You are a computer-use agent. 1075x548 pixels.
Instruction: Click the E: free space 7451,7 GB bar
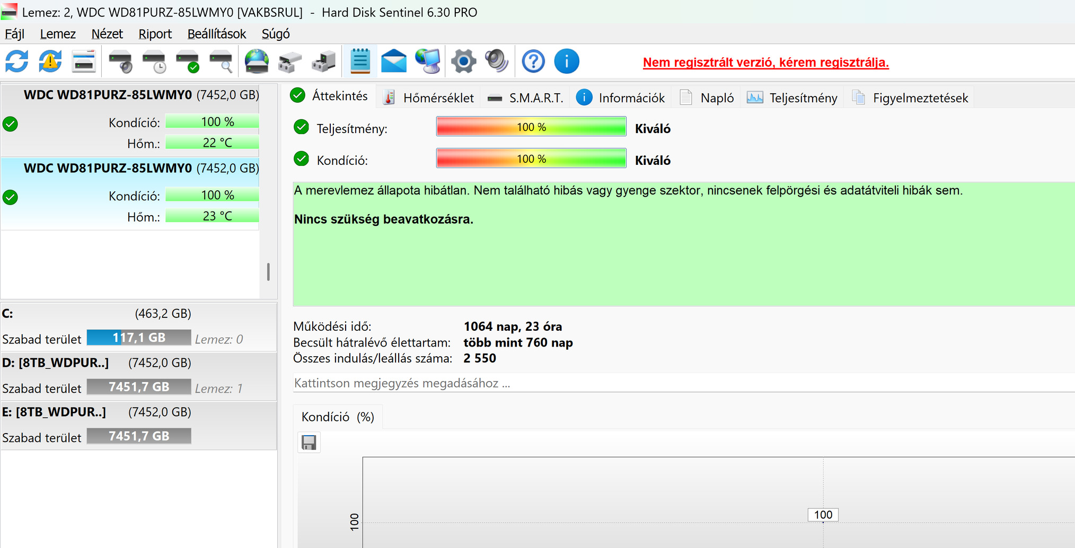pyautogui.click(x=139, y=436)
